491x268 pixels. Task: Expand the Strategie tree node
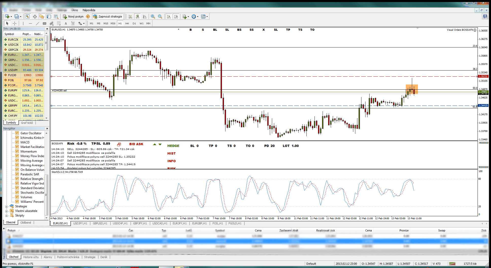tap(7, 207)
